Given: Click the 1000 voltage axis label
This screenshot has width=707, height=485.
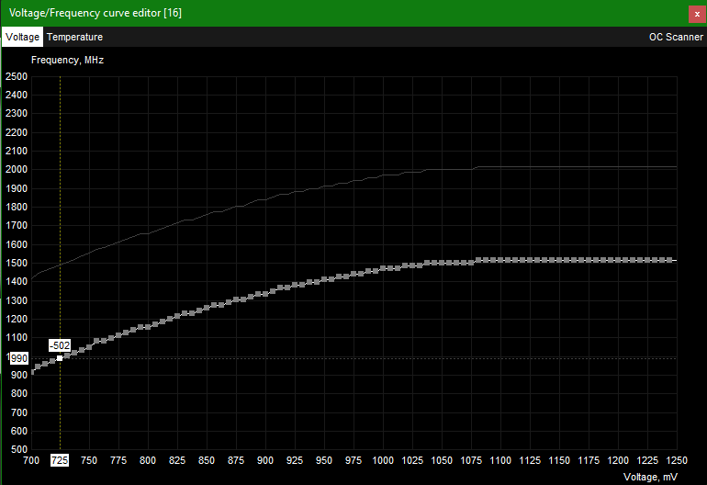Looking at the screenshot, I should tap(383, 460).
